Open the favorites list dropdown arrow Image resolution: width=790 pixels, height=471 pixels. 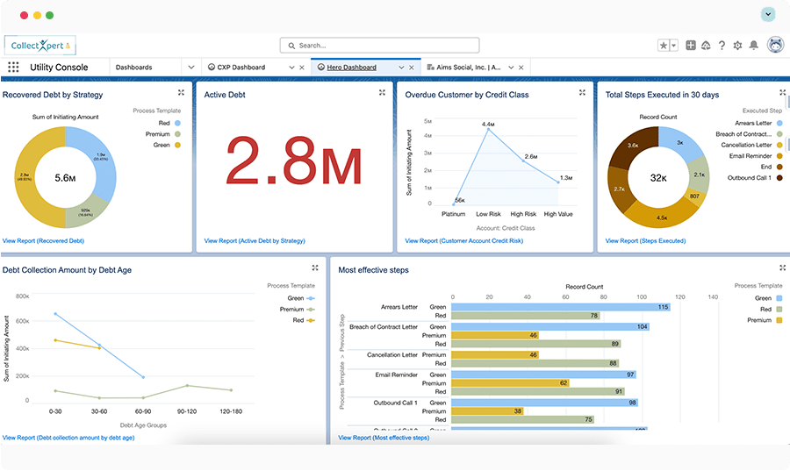674,46
